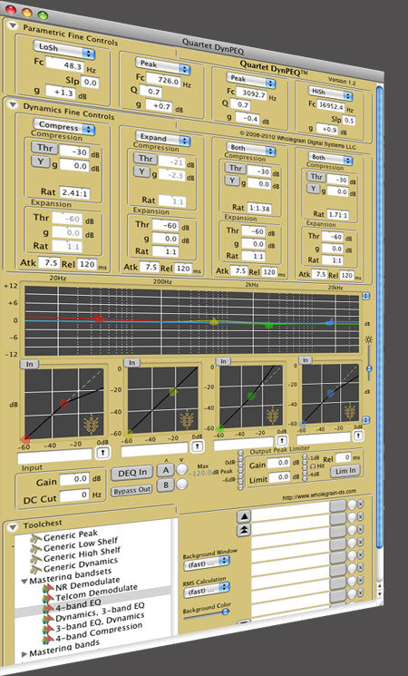This screenshot has height=676, width=408.
Task: Click the x button on the first preset slot
Action: (x=361, y=504)
